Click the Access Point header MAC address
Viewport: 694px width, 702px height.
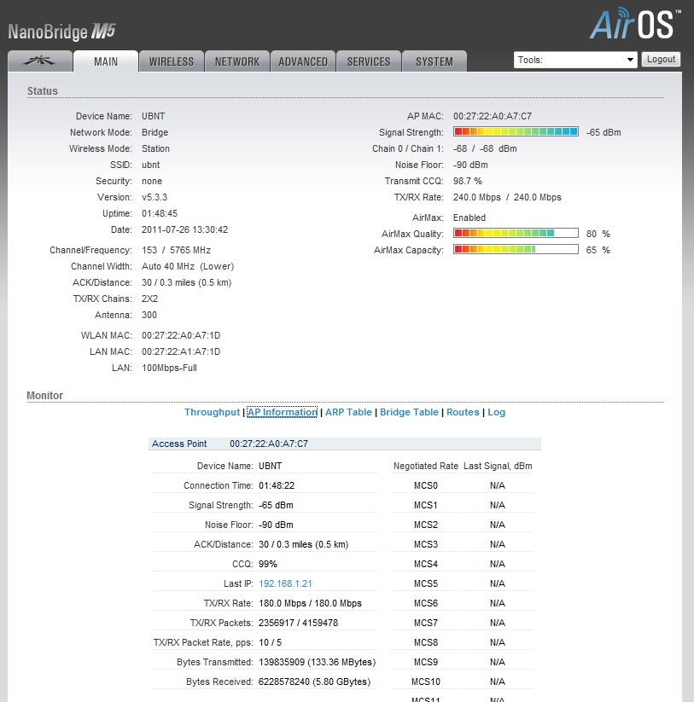269,444
